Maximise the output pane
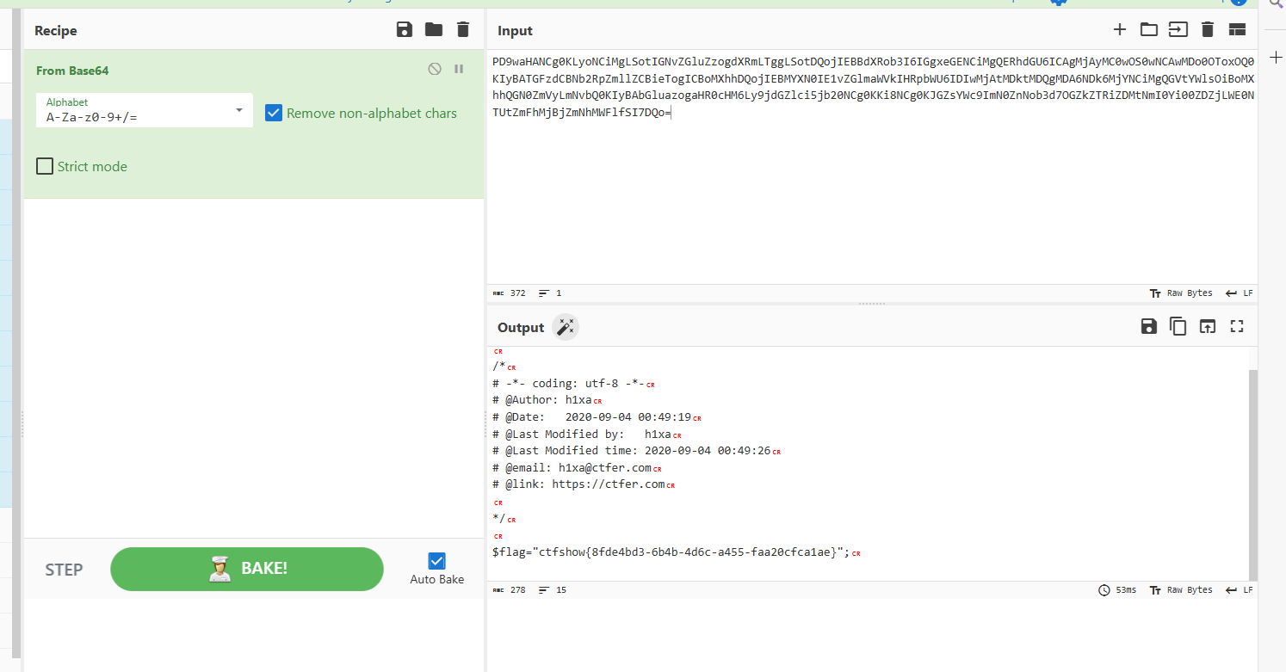Viewport: 1286px width, 672px height. tap(1237, 326)
